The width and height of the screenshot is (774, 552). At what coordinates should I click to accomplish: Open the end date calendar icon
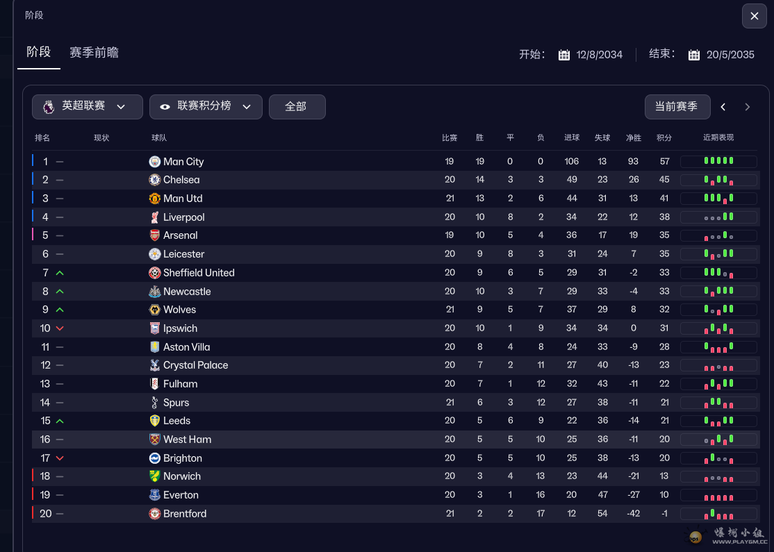tap(694, 55)
